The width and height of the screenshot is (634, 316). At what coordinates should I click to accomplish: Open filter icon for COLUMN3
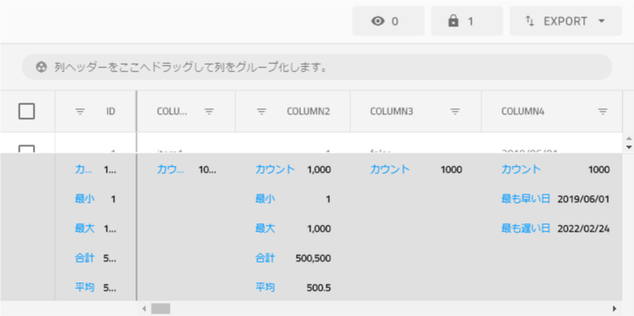[x=455, y=112]
